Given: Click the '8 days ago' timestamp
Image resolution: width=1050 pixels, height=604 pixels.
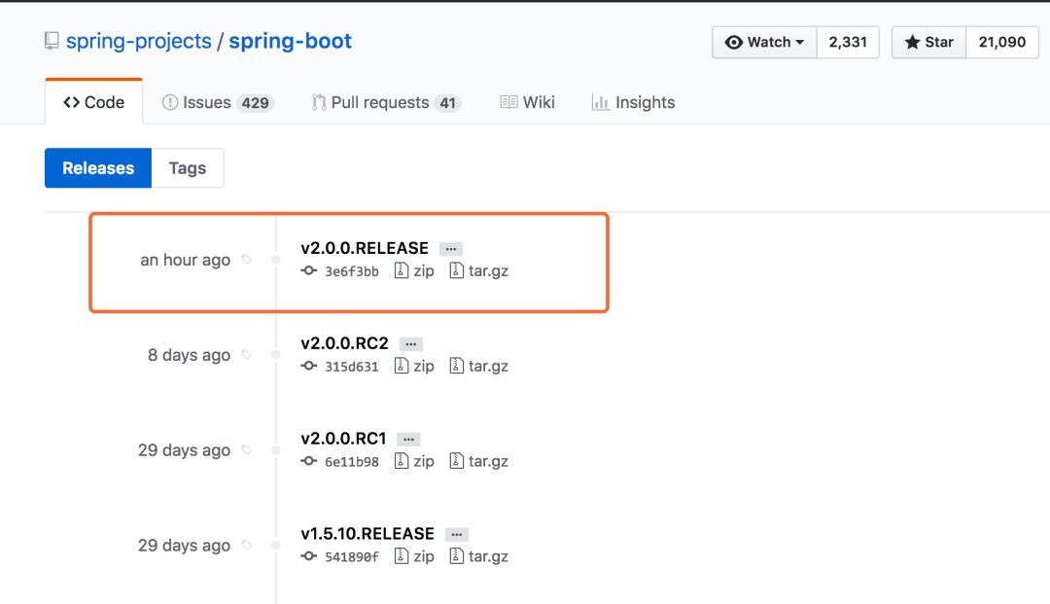Looking at the screenshot, I should (x=189, y=355).
